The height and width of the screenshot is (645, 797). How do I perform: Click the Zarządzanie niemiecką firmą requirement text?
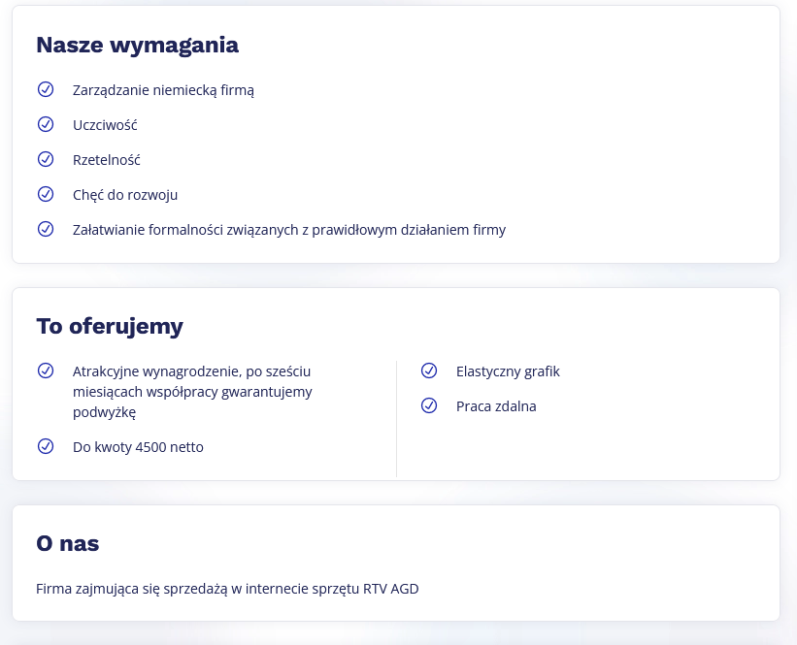(x=163, y=90)
